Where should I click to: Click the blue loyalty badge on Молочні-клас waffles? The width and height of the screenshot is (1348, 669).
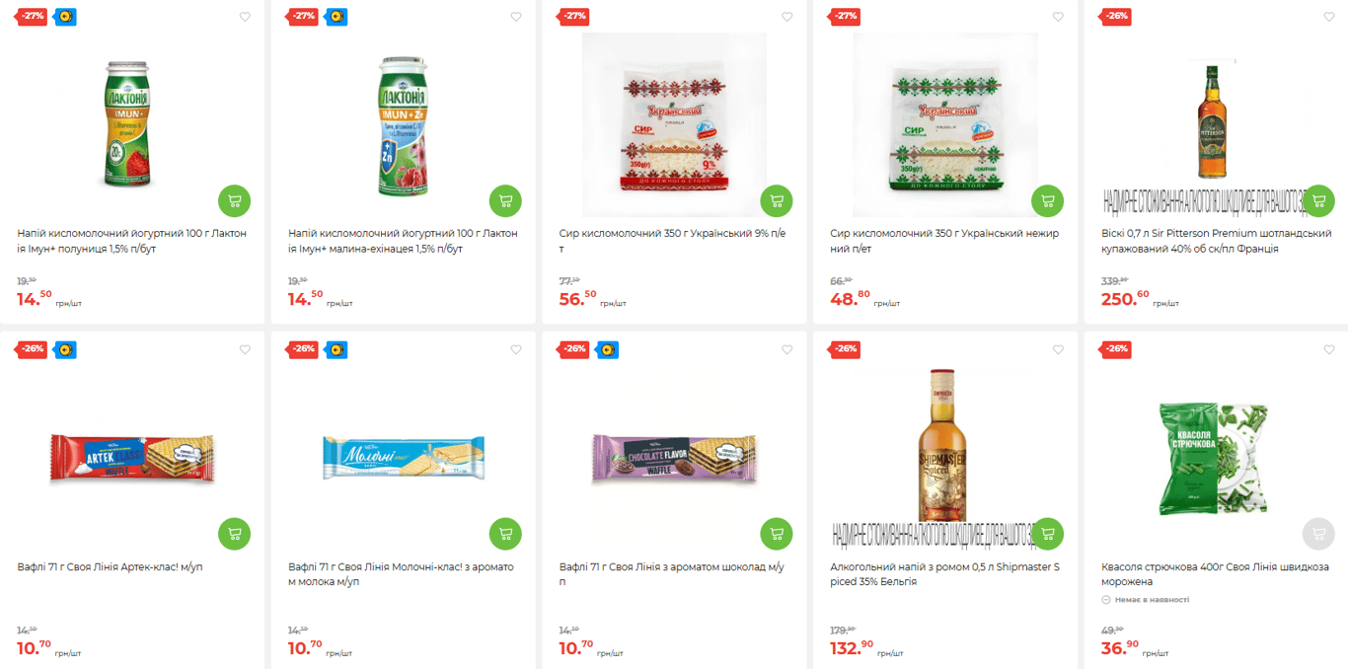pos(337,349)
